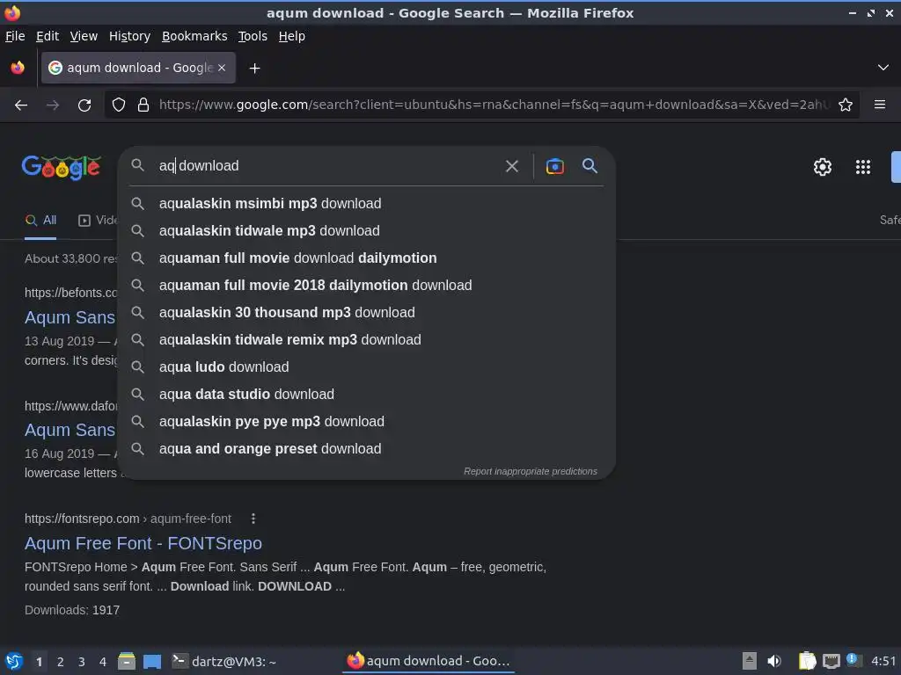Choose suggestion aqualaskin msimbi mp3 download
The height and width of the screenshot is (675, 901).
coord(366,204)
